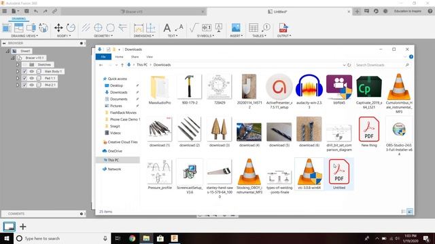435x244 pixels.
Task: Open the GEOMETRY dropdown menu
Action: pyautogui.click(x=103, y=36)
